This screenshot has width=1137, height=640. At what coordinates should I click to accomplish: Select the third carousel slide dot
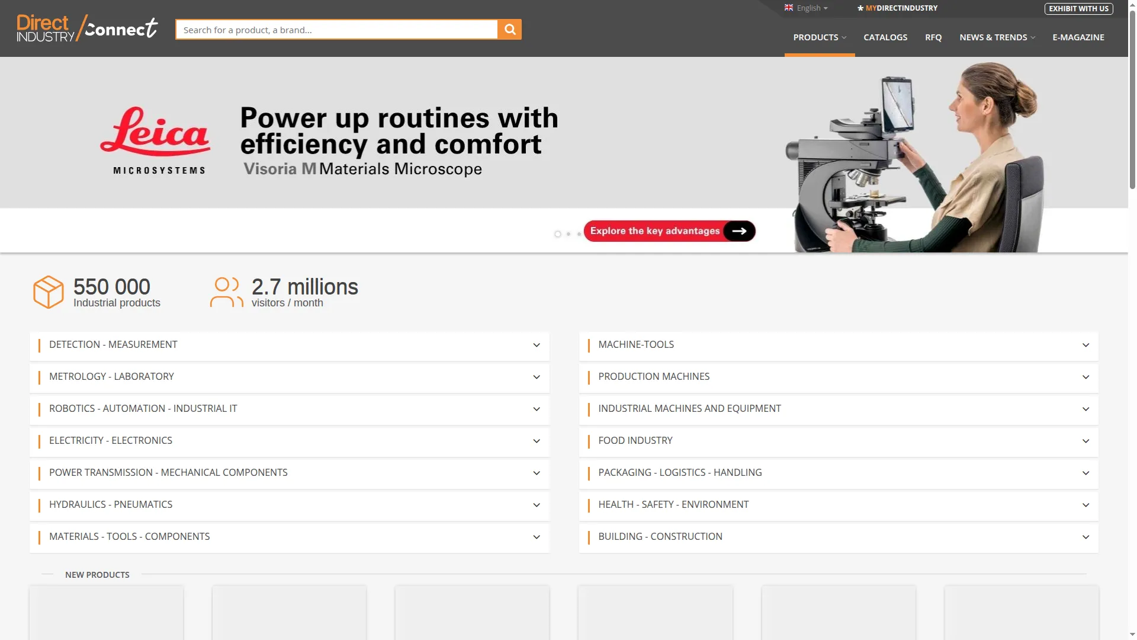tap(579, 234)
